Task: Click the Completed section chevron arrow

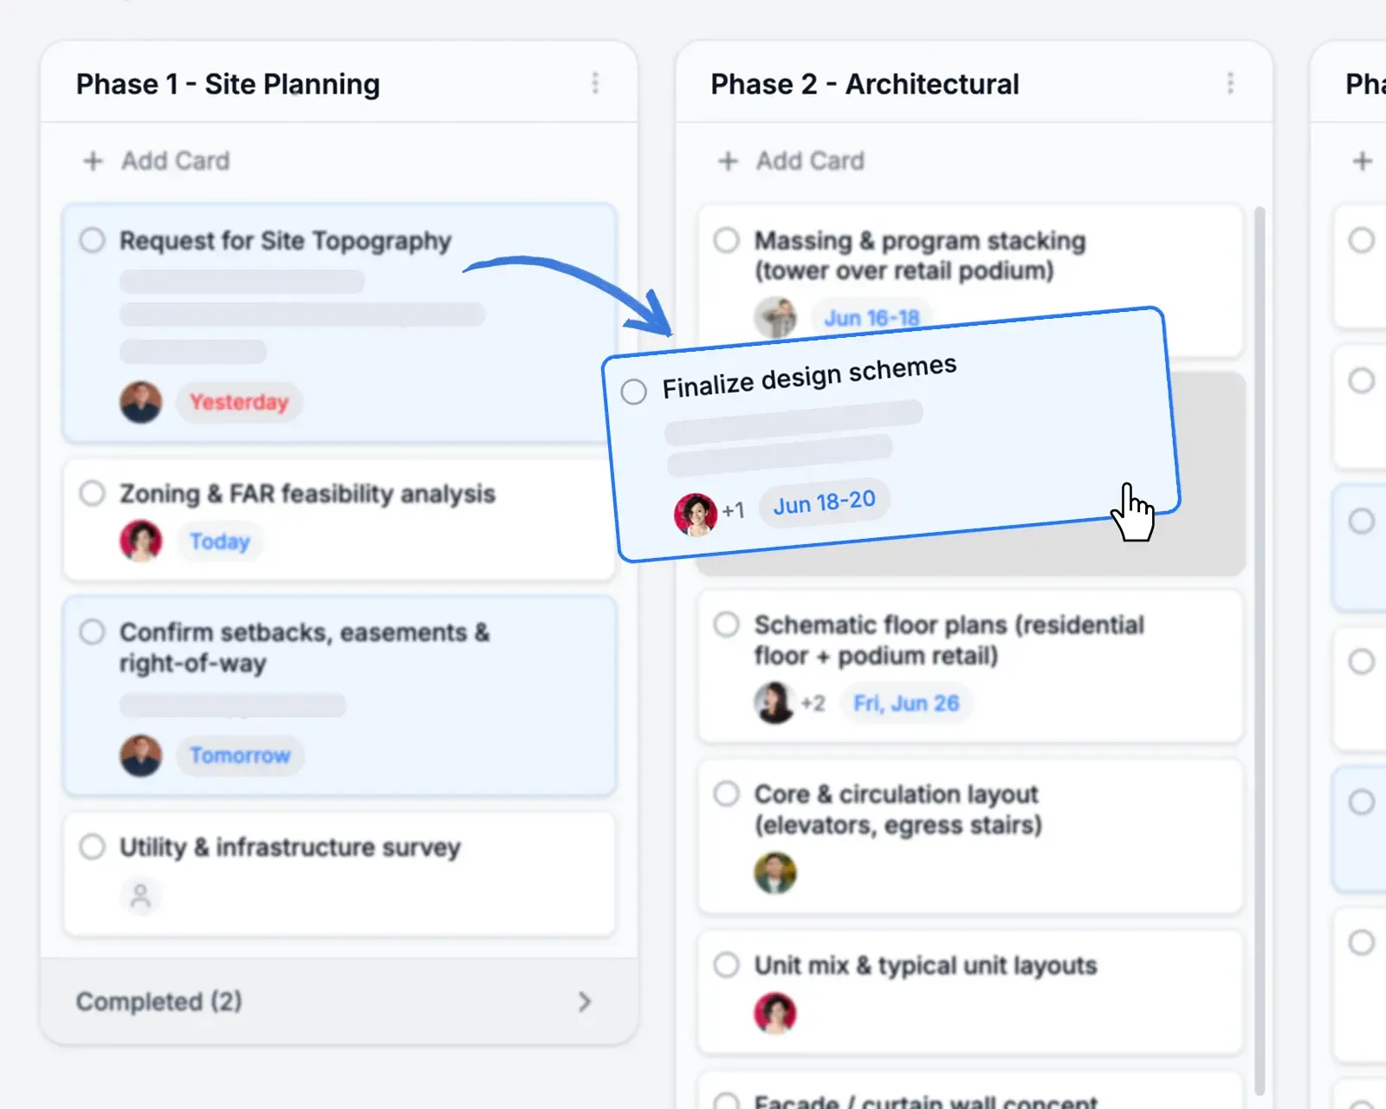Action: coord(585,1002)
